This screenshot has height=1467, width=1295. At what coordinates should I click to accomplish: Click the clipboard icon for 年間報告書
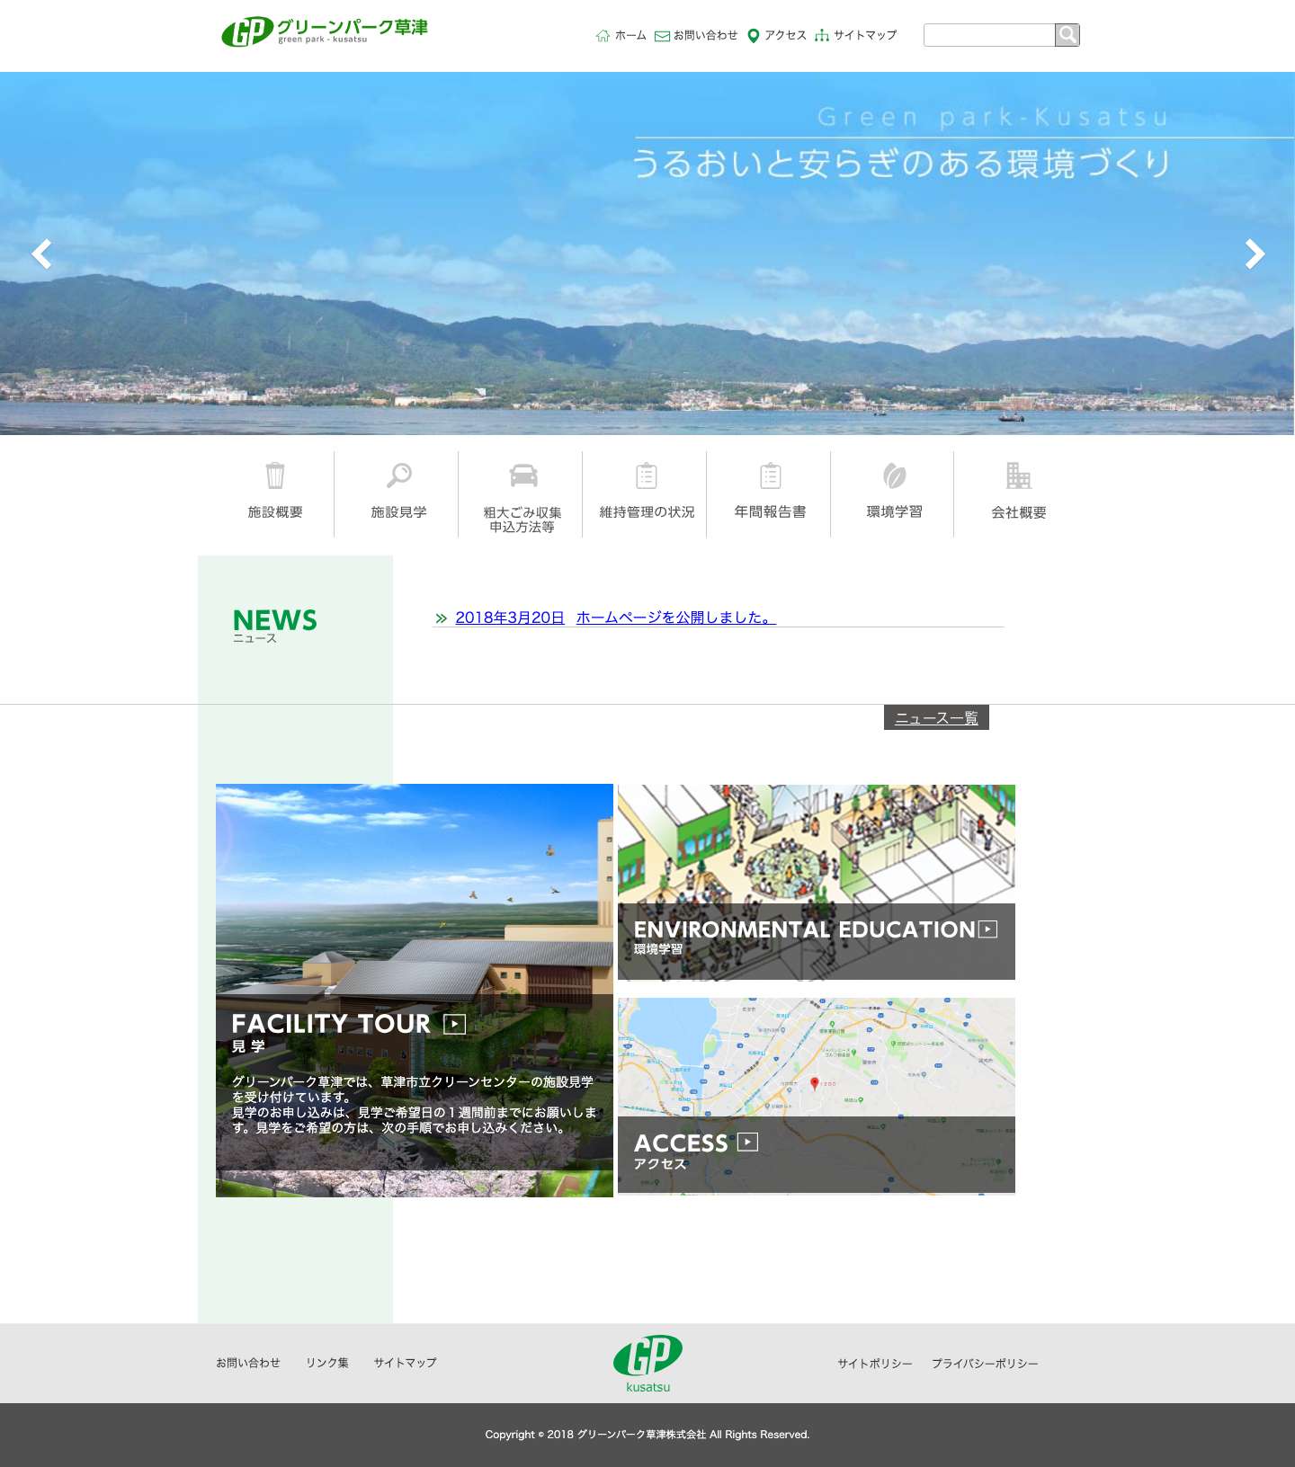(771, 475)
